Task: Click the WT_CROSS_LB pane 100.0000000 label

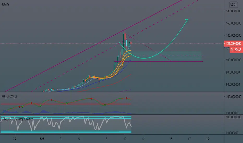Action: coord(234,97)
